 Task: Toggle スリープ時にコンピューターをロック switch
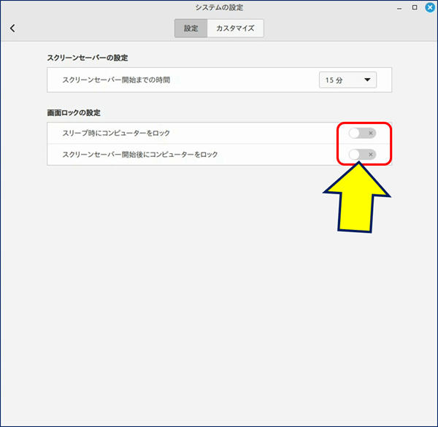[x=362, y=134]
